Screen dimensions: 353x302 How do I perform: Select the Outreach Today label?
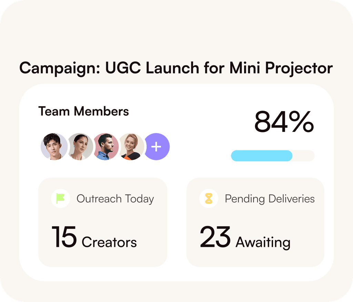tap(115, 199)
